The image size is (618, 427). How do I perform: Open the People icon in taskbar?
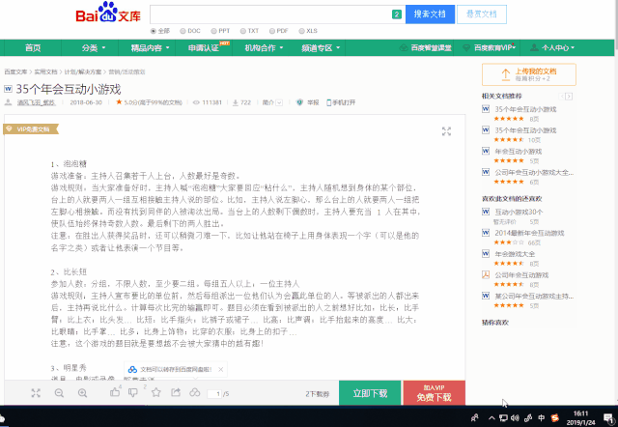tap(474, 418)
